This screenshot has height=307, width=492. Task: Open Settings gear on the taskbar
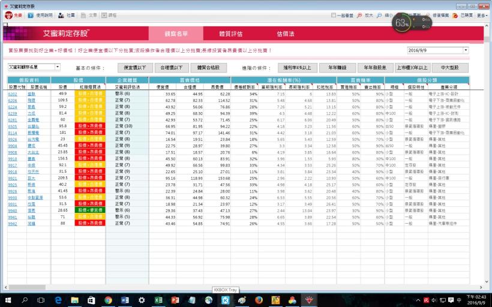tap(142, 300)
